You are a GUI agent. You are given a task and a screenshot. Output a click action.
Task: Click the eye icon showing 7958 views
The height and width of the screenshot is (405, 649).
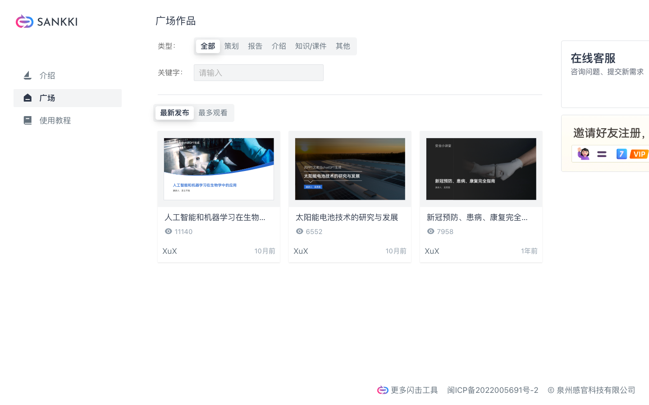pos(430,231)
